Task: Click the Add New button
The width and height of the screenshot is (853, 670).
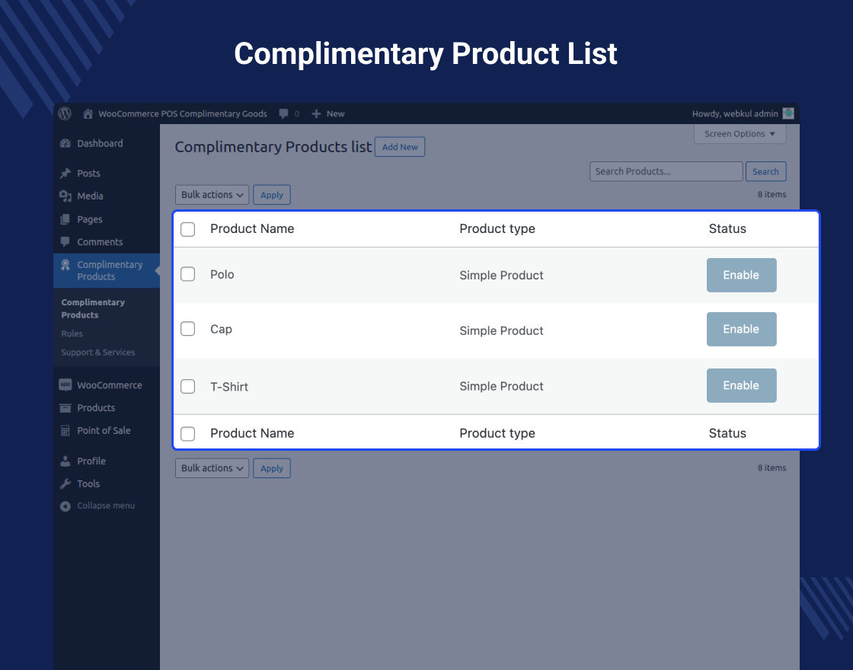Action: pos(399,146)
